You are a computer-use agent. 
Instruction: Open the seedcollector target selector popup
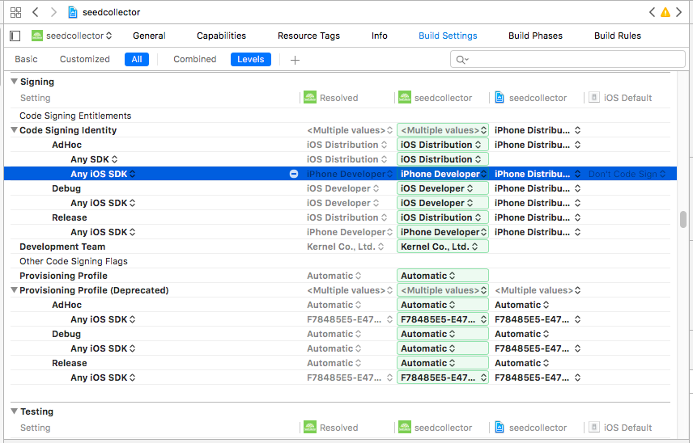(x=72, y=36)
